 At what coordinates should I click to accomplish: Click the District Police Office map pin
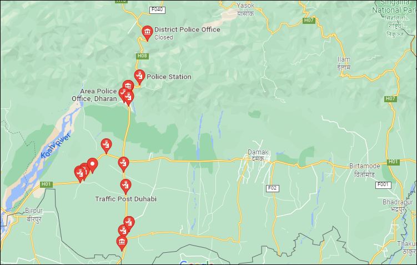pos(147,33)
